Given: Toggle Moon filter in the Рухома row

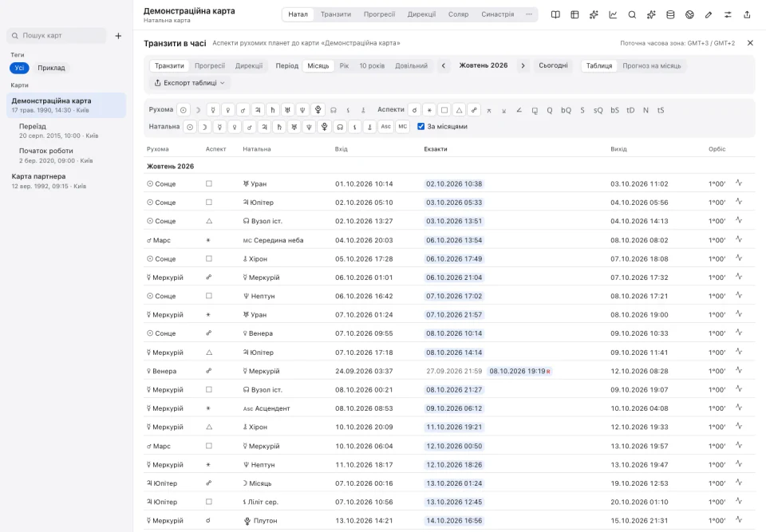Looking at the screenshot, I should (x=198, y=110).
